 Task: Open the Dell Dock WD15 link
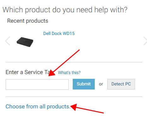point(59,33)
